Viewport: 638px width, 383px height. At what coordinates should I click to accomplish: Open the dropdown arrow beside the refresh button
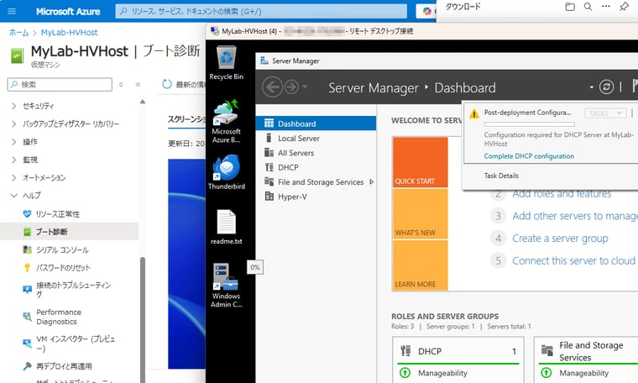click(x=591, y=87)
